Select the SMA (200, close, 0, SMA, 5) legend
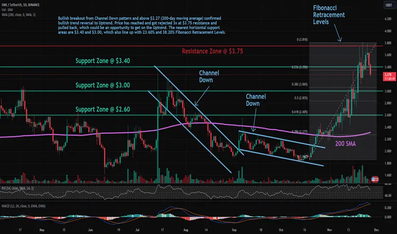Viewport: 397px width, 234px height. click(18, 14)
